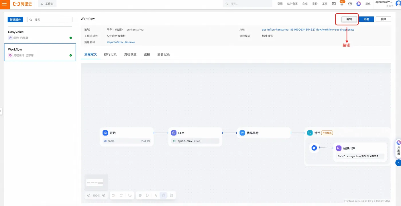
Task: Click the 迭代 loop icon
Action: point(310,133)
